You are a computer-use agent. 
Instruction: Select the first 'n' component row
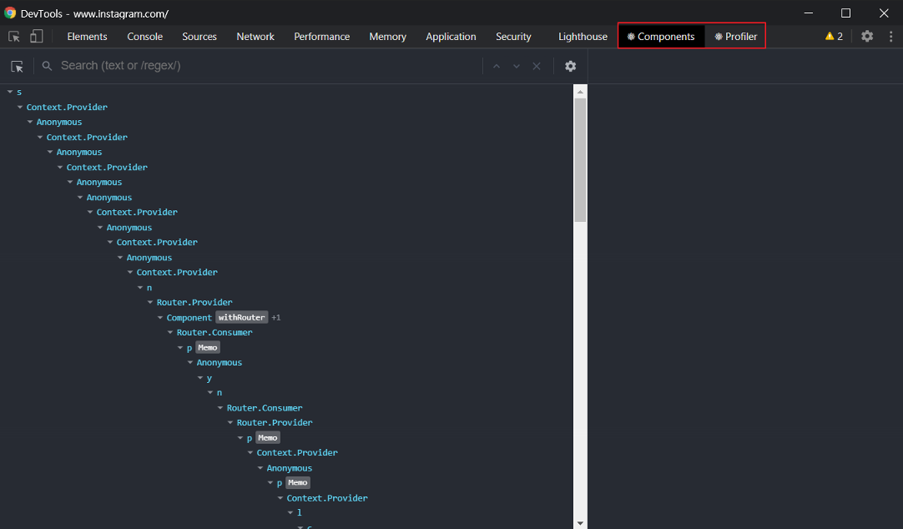(287, 287)
